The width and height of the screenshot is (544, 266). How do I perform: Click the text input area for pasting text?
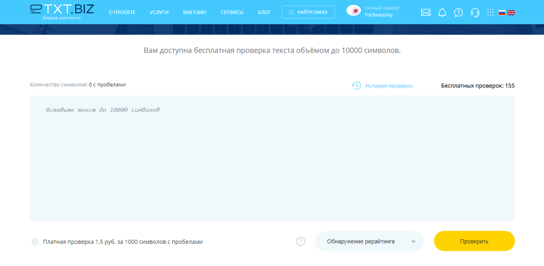click(x=272, y=159)
